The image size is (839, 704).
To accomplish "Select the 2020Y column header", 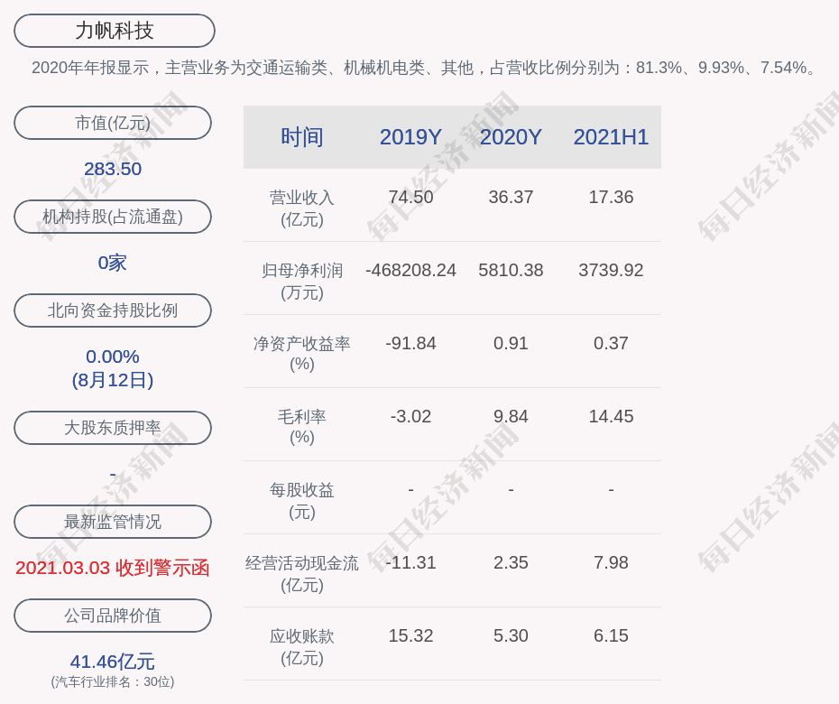I will tap(511, 137).
